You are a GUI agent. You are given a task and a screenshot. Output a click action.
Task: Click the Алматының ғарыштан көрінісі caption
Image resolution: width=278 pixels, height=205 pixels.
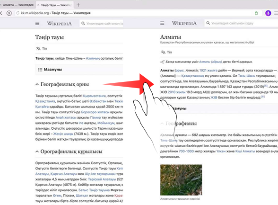pyautogui.click(x=180, y=199)
